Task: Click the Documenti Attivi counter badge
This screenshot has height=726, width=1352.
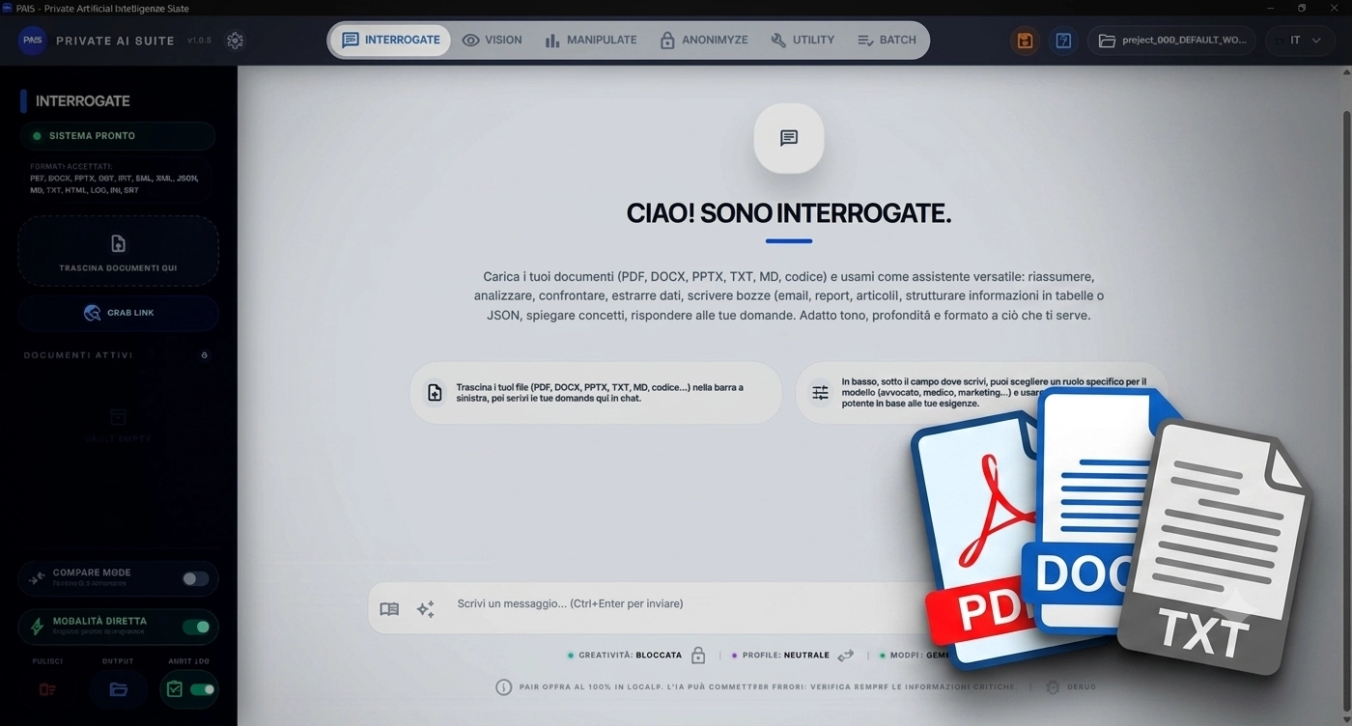Action: [204, 355]
